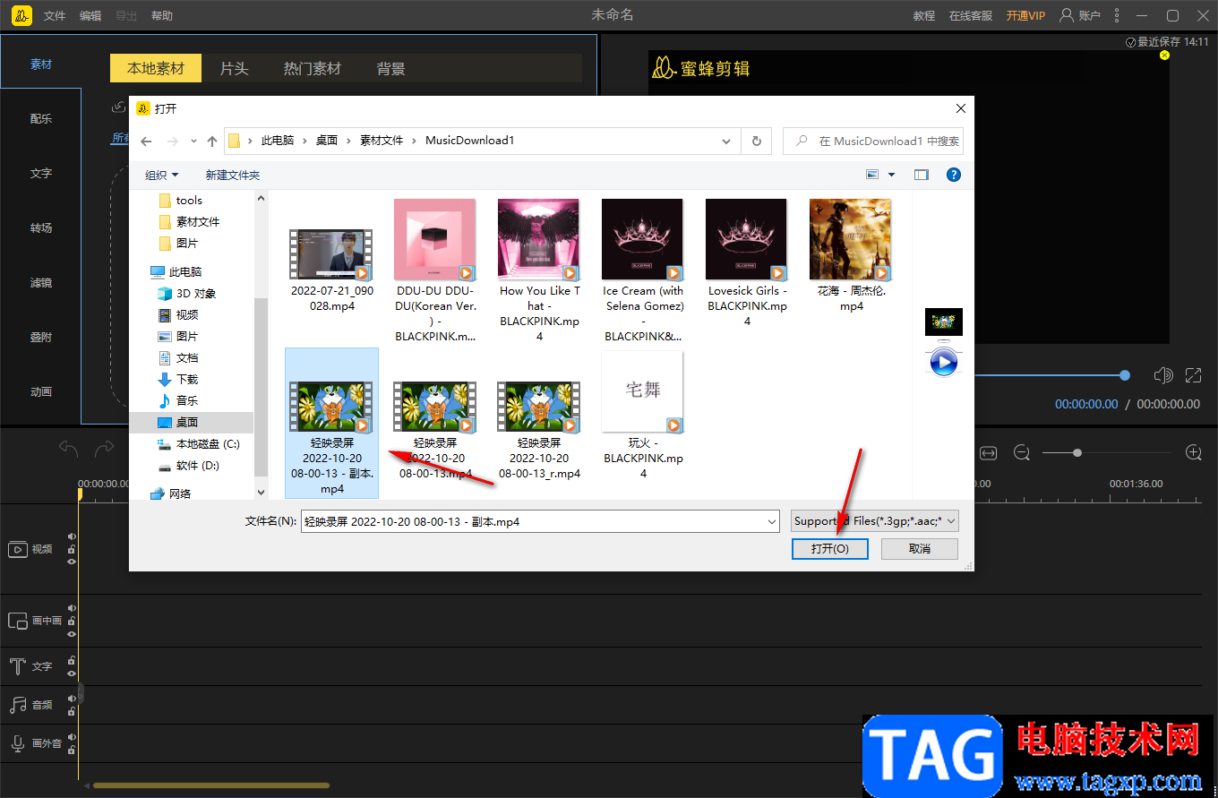Open the recent locations dropdown arrow
1218x798 pixels.
(193, 141)
